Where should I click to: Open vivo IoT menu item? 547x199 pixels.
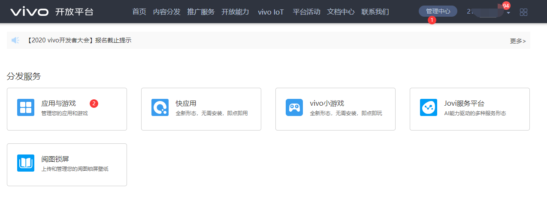pos(271,12)
